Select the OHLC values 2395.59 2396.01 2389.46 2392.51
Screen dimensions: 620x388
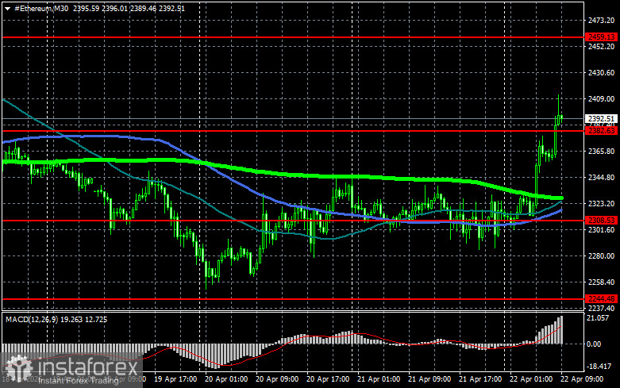(129, 8)
